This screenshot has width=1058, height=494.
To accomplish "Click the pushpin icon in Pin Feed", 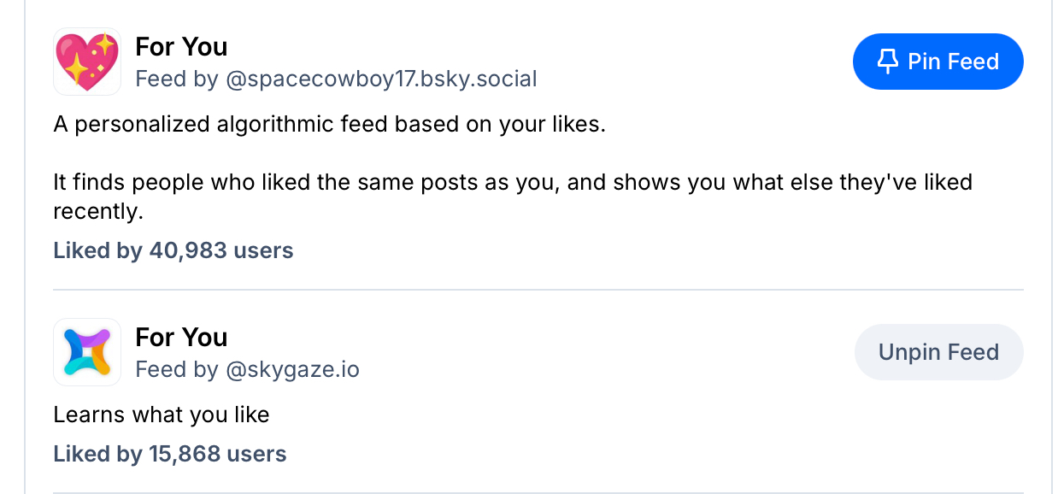I will 888,62.
